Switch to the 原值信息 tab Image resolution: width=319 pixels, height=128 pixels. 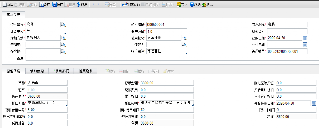[x=13, y=71]
